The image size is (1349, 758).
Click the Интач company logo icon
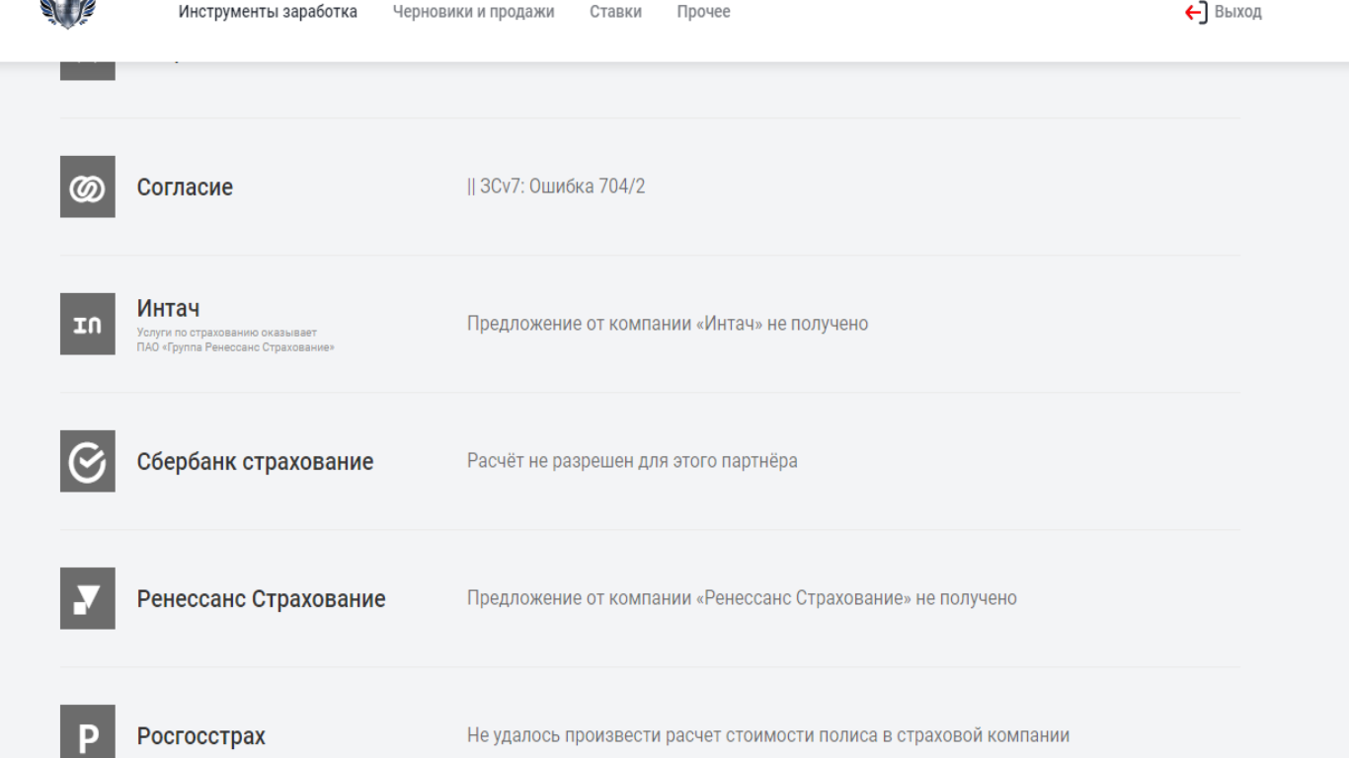88,324
